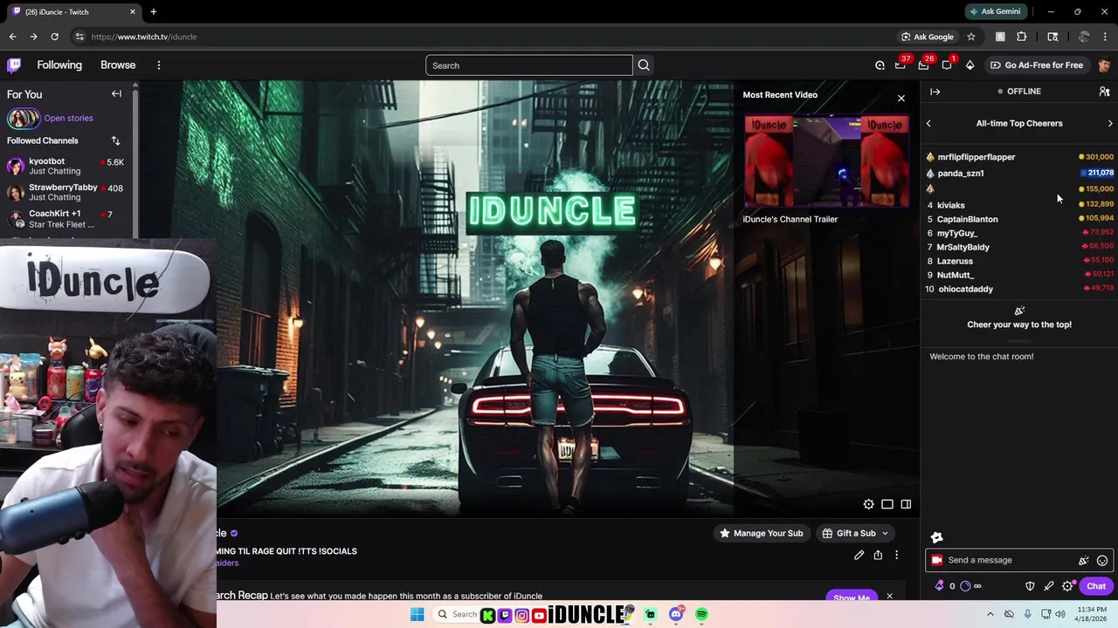
Task: Open the user profile avatar menu
Action: (x=1105, y=65)
